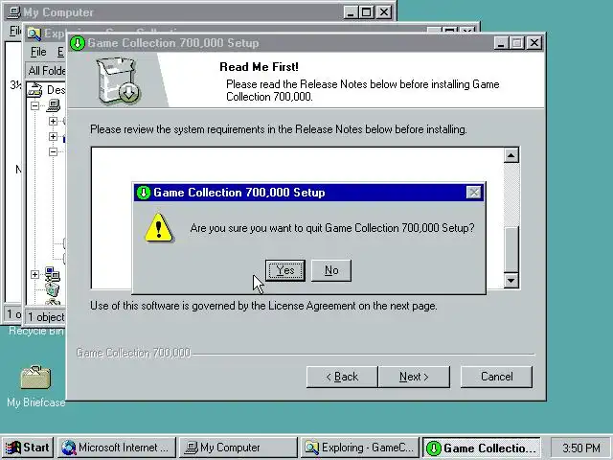Click Internet Explorer icon on taskbar
This screenshot has height=460, width=613.
tap(69, 448)
